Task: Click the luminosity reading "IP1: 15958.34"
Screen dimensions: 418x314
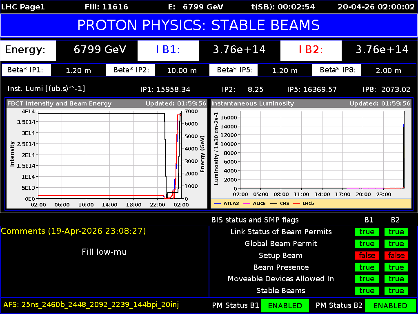Action: click(x=165, y=90)
